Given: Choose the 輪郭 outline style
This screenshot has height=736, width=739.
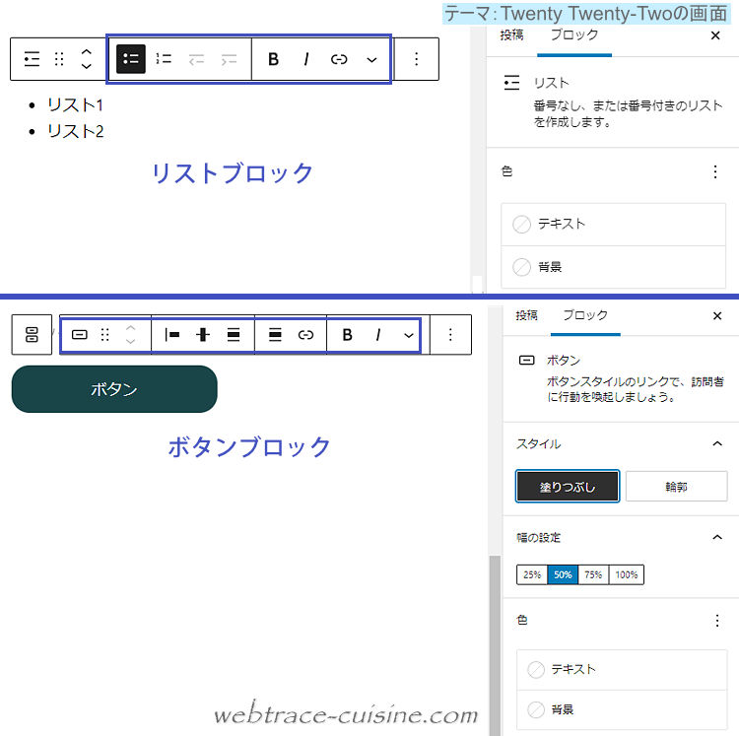Looking at the screenshot, I should tap(676, 487).
